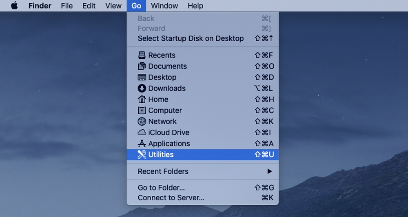408x217 pixels.
Task: Click the Documents pages icon
Action: point(142,66)
